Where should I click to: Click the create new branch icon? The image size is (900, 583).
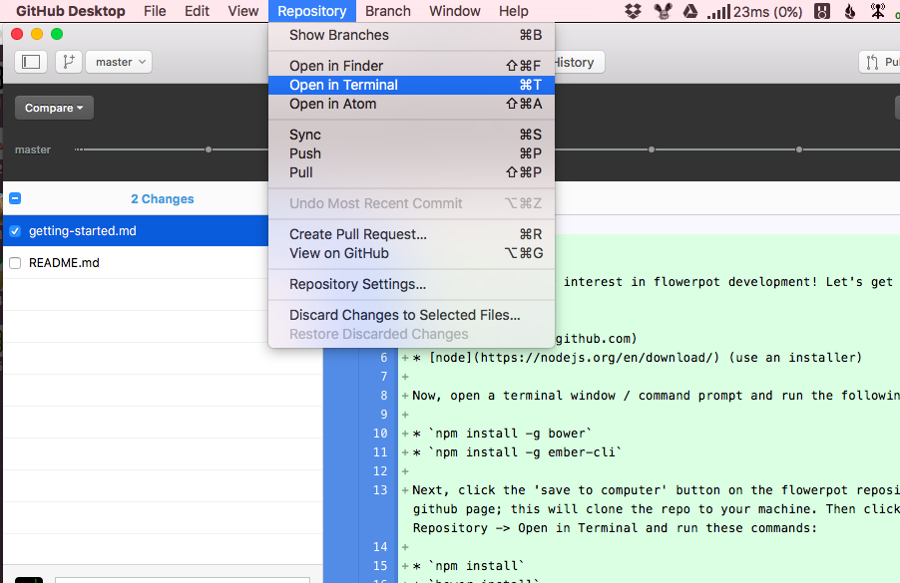click(69, 62)
